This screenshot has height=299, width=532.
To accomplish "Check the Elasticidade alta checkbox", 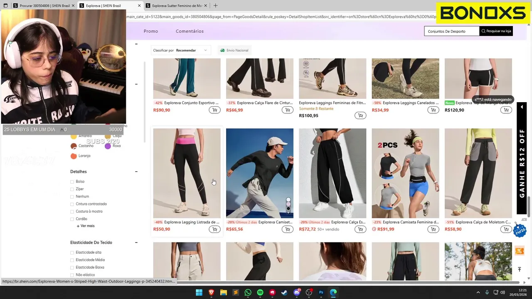I will tap(72, 253).
